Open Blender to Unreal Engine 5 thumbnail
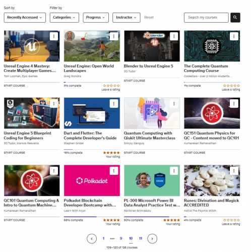The width and height of the screenshot is (251, 252). (x=152, y=46)
